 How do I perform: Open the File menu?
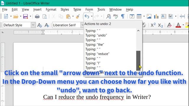click(5, 9)
